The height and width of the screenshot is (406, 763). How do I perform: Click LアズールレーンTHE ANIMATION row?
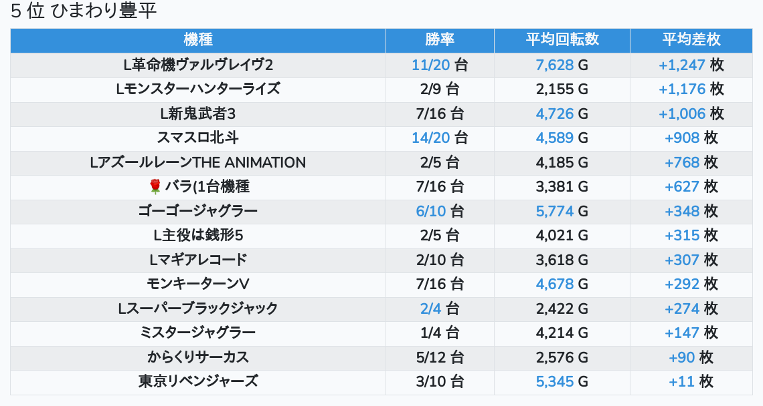198,162
